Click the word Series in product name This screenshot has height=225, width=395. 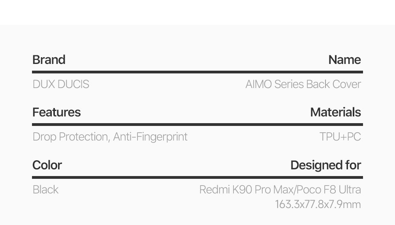pyautogui.click(x=289, y=84)
